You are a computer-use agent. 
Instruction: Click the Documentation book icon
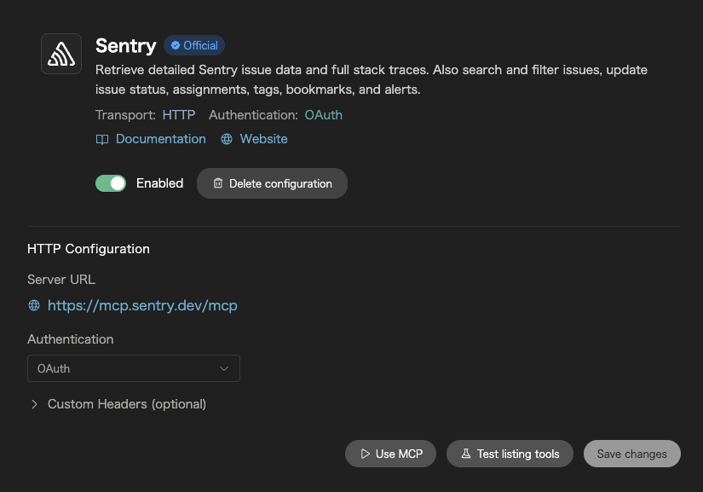point(102,139)
